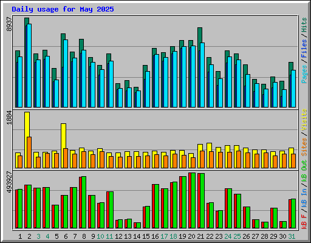Click the 8937 axis value label
Screen dimensions: 311x243
coord(9,24)
